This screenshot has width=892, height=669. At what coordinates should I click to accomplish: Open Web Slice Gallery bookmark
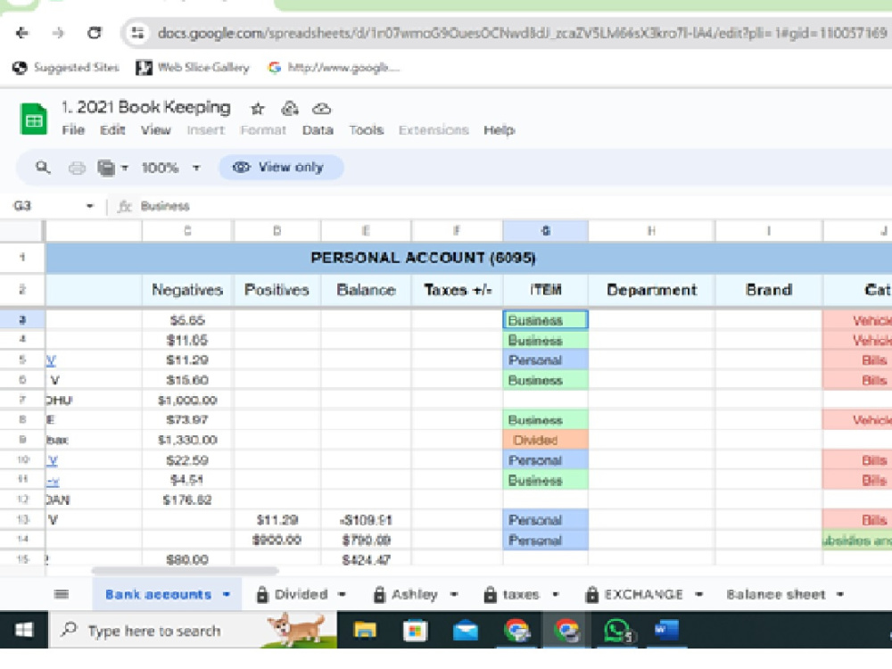pyautogui.click(x=193, y=68)
